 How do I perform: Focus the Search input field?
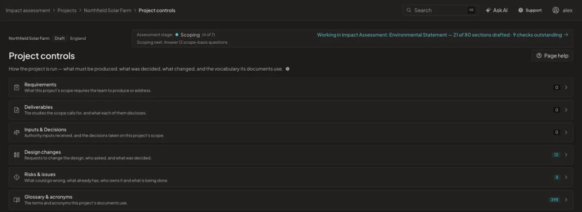pyautogui.click(x=440, y=10)
